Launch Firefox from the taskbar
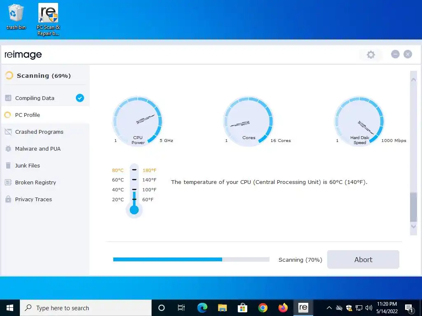422x316 pixels. coord(283,308)
